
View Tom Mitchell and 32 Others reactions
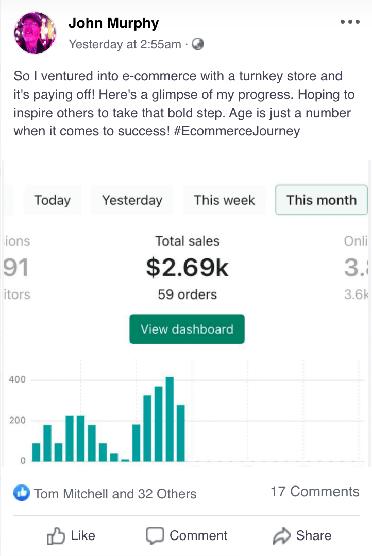(x=115, y=494)
